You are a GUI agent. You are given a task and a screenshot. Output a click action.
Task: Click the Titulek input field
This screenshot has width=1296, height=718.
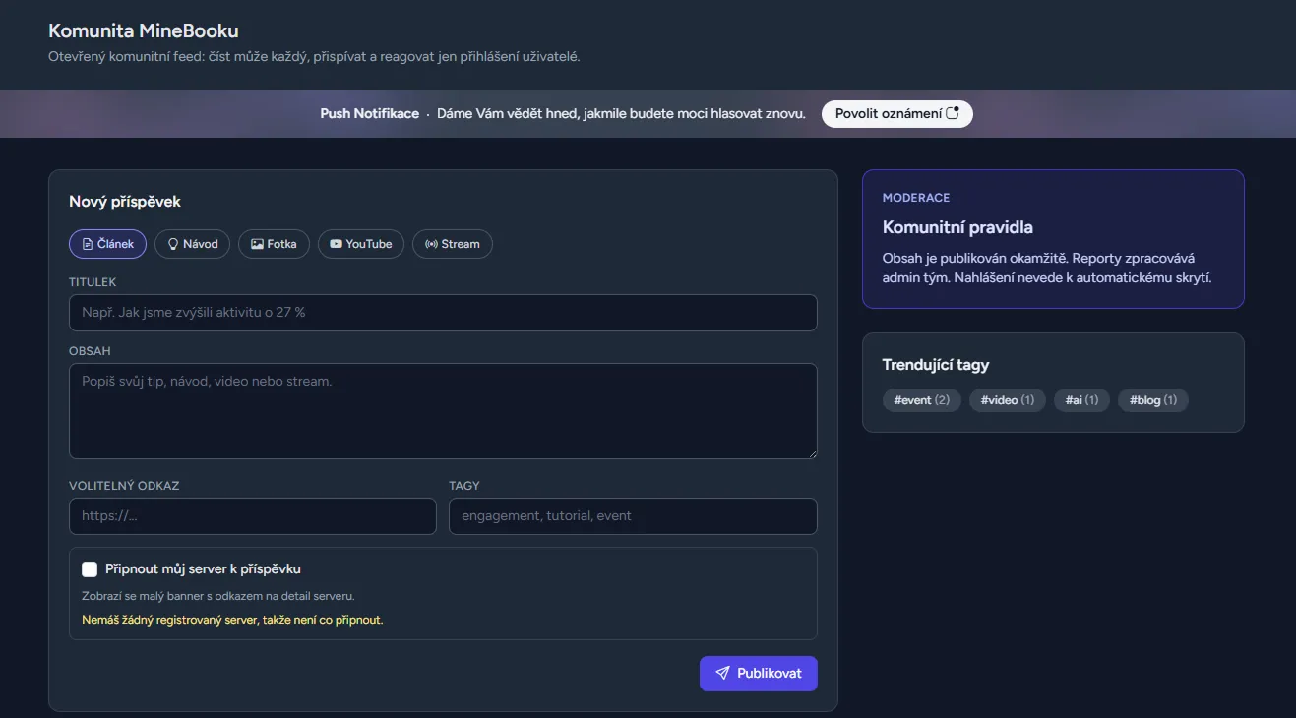click(443, 313)
